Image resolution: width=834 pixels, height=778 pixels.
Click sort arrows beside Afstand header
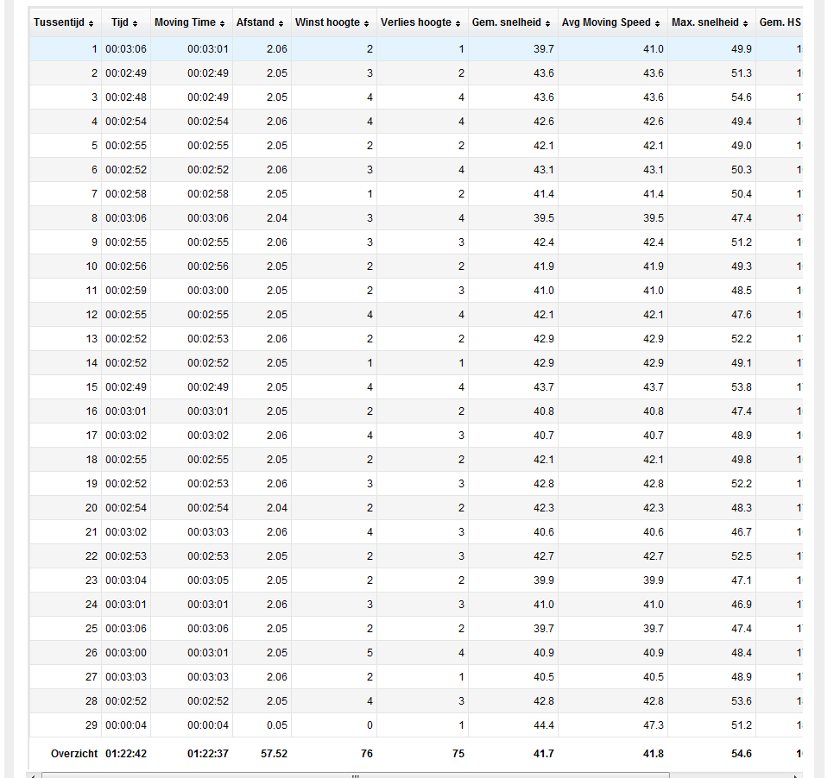point(281,23)
